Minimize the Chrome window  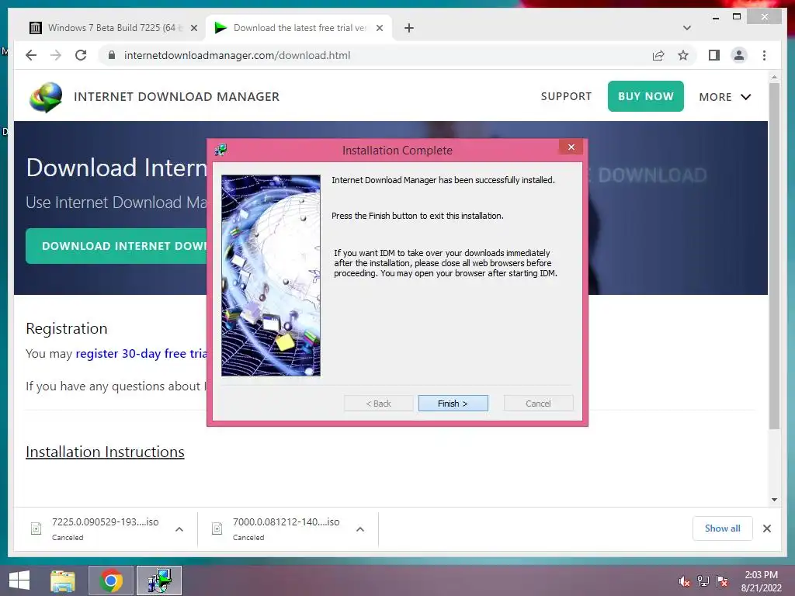(715, 17)
